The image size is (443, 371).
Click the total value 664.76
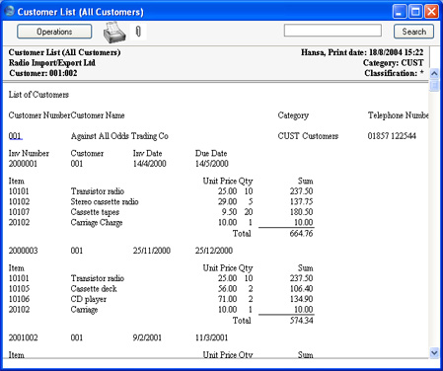(x=301, y=234)
